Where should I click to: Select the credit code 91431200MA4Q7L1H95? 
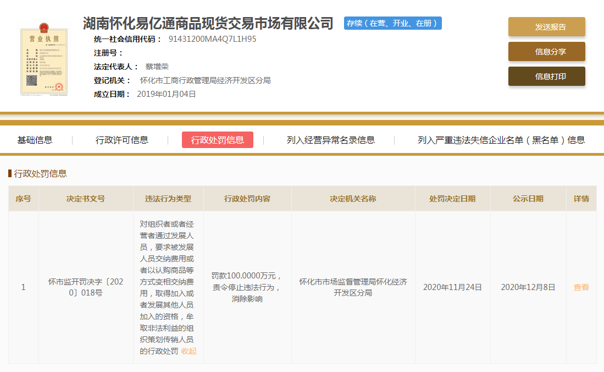click(212, 39)
